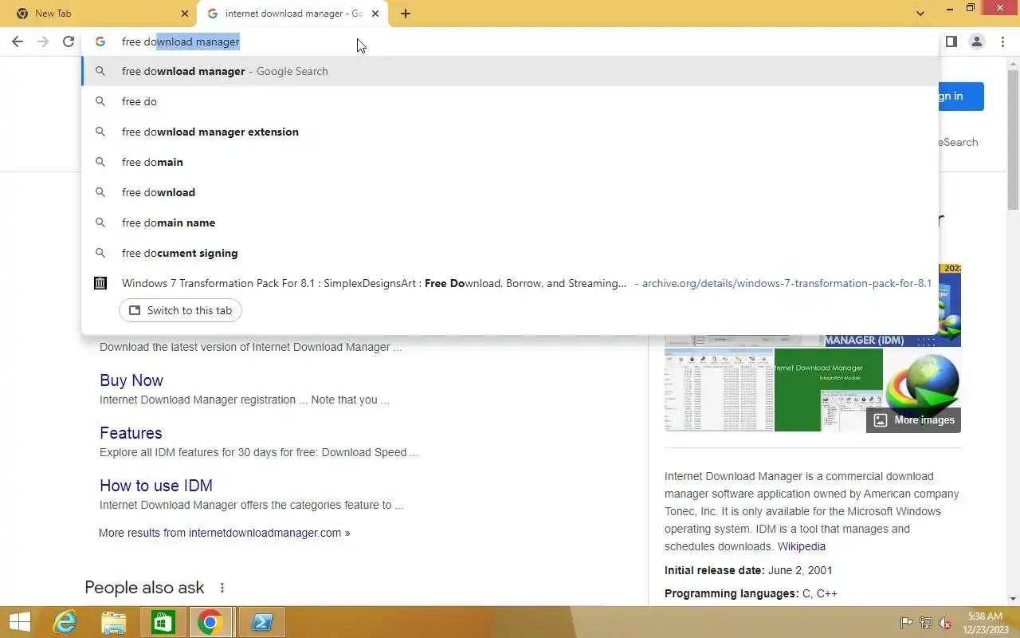Viewport: 1020px width, 638px height.
Task: Click the muted volume tray icon
Action: click(945, 623)
